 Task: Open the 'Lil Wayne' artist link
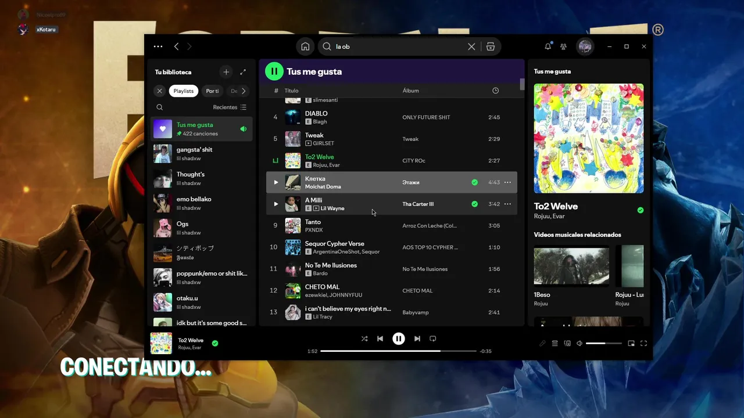[x=332, y=208]
